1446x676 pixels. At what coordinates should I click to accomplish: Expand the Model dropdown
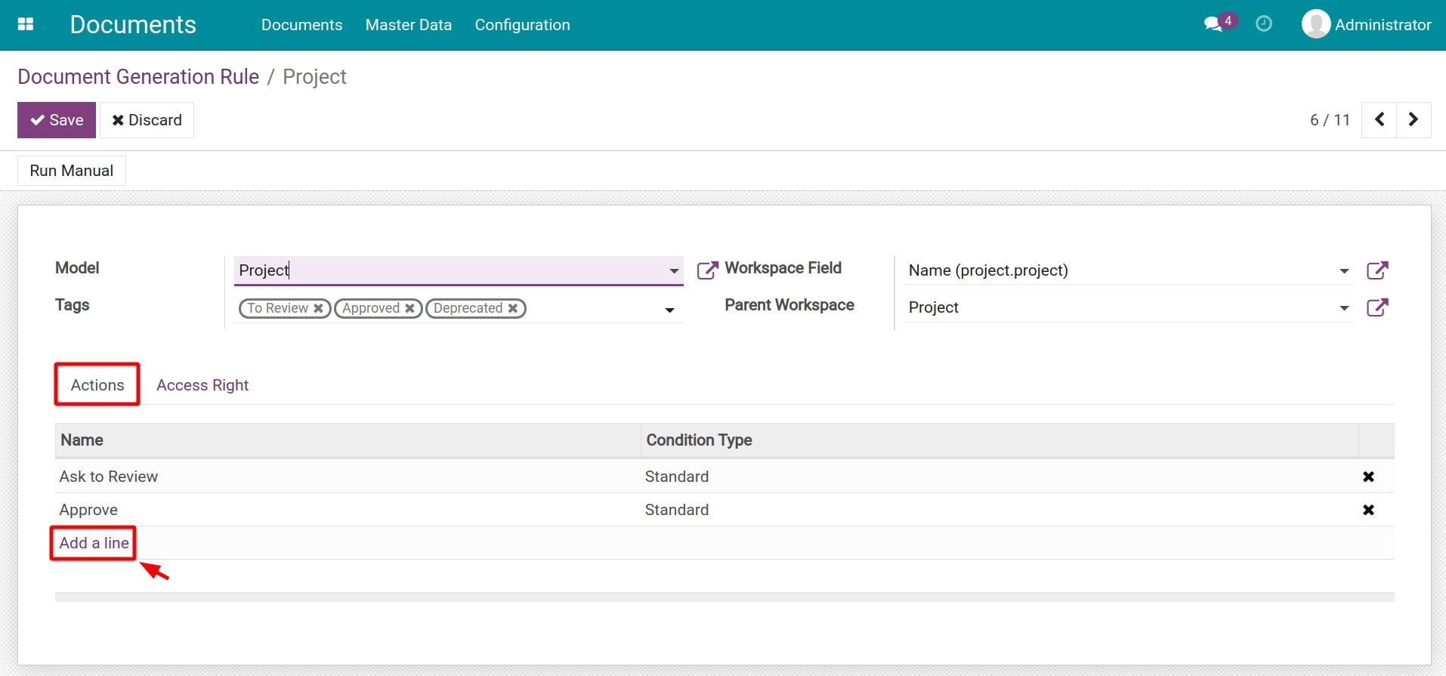click(x=673, y=271)
